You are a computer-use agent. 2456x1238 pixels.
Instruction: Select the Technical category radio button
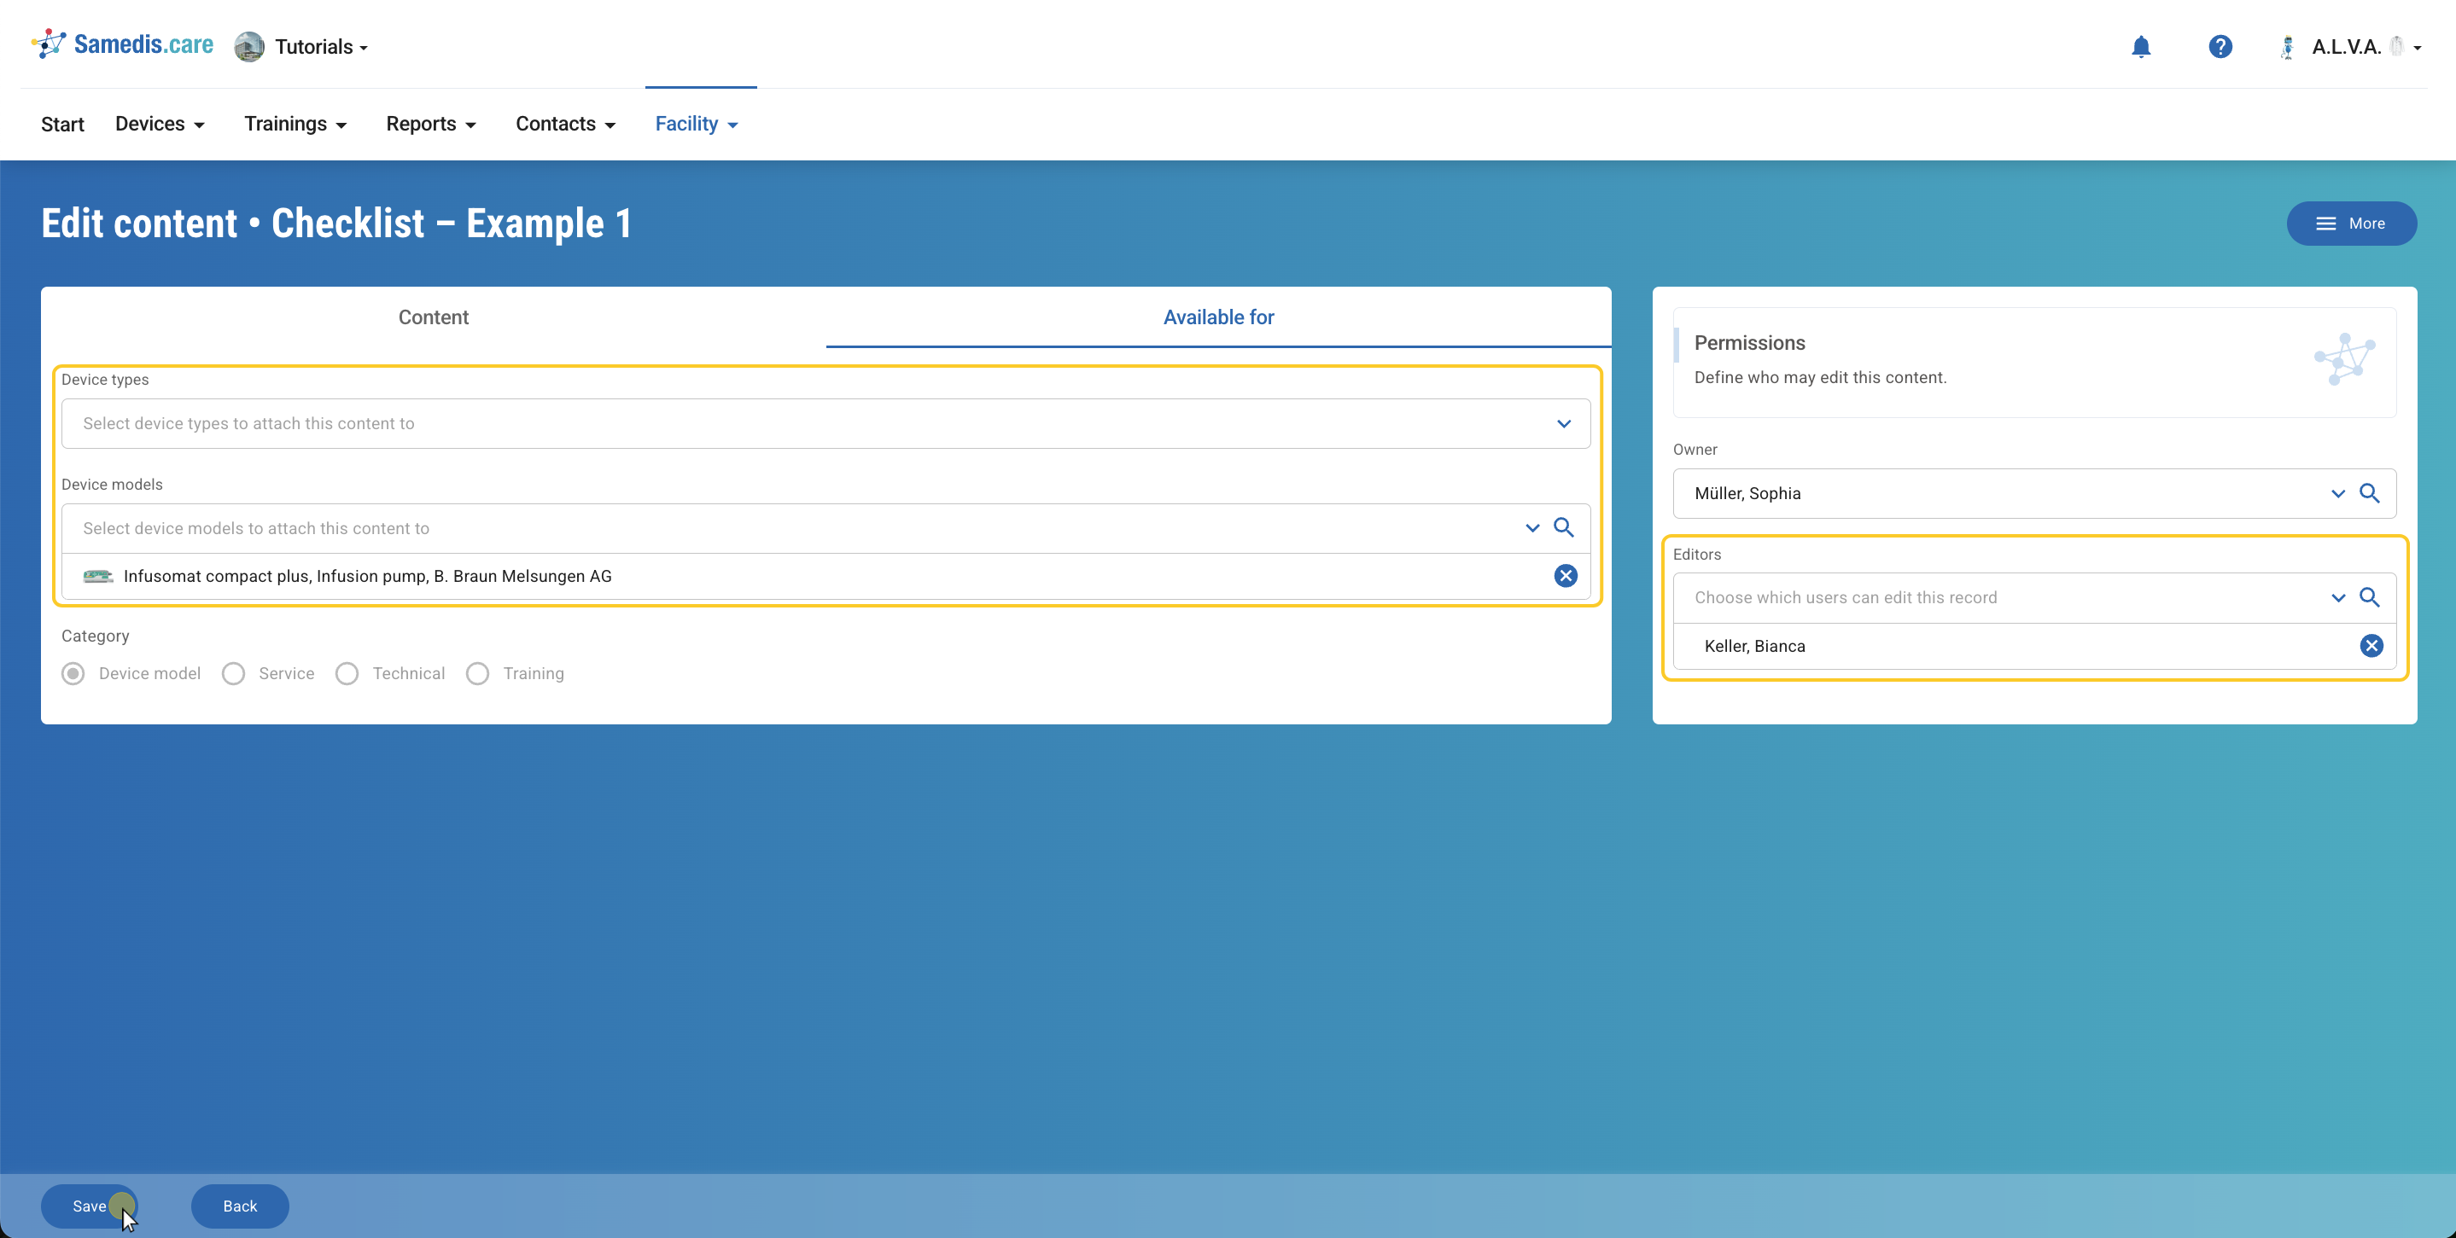(x=347, y=674)
